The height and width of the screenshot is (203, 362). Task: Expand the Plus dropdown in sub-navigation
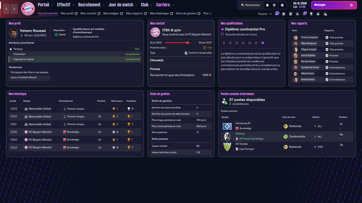pyautogui.click(x=207, y=14)
